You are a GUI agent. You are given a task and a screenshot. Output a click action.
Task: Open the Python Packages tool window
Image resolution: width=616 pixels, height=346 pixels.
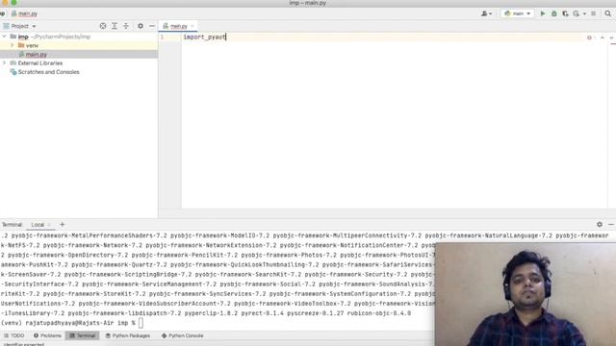click(x=128, y=335)
